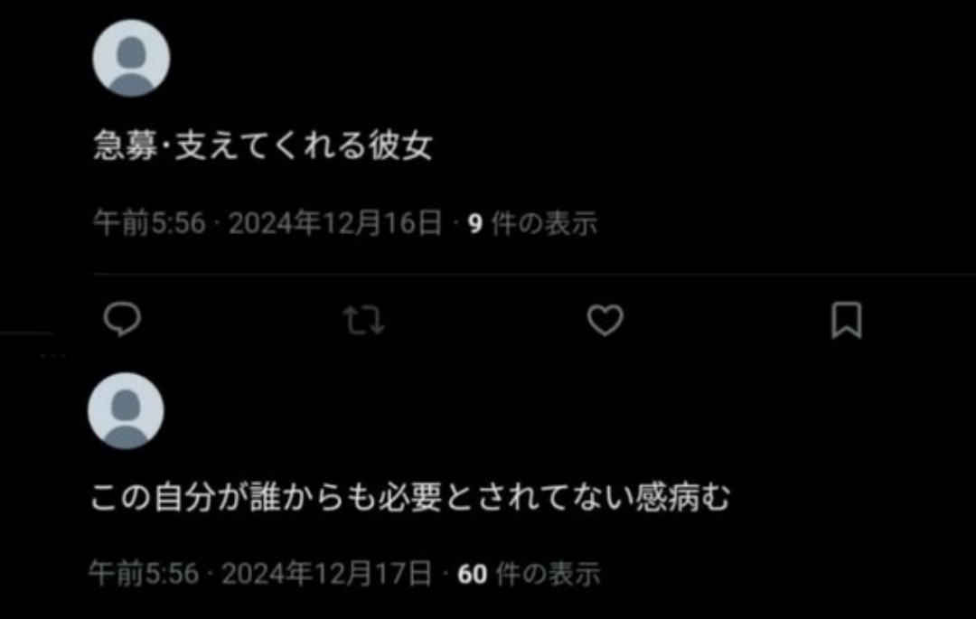Screen dimensions: 976x619
Task: Click the reply speech bubble icon
Action: [122, 320]
